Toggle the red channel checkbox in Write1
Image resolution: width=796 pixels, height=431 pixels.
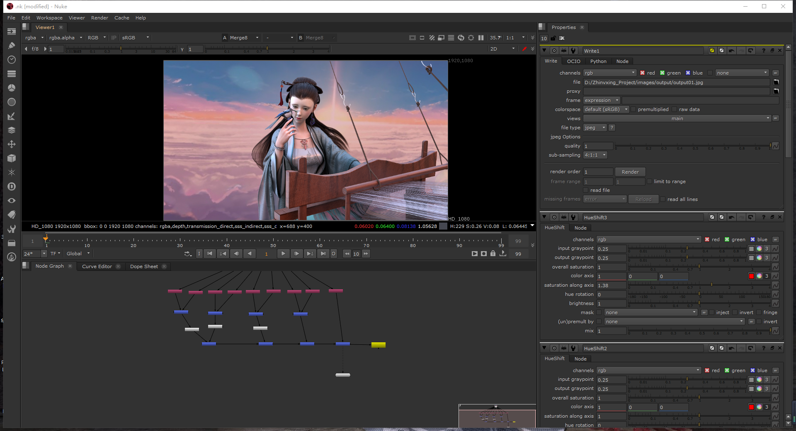(642, 73)
